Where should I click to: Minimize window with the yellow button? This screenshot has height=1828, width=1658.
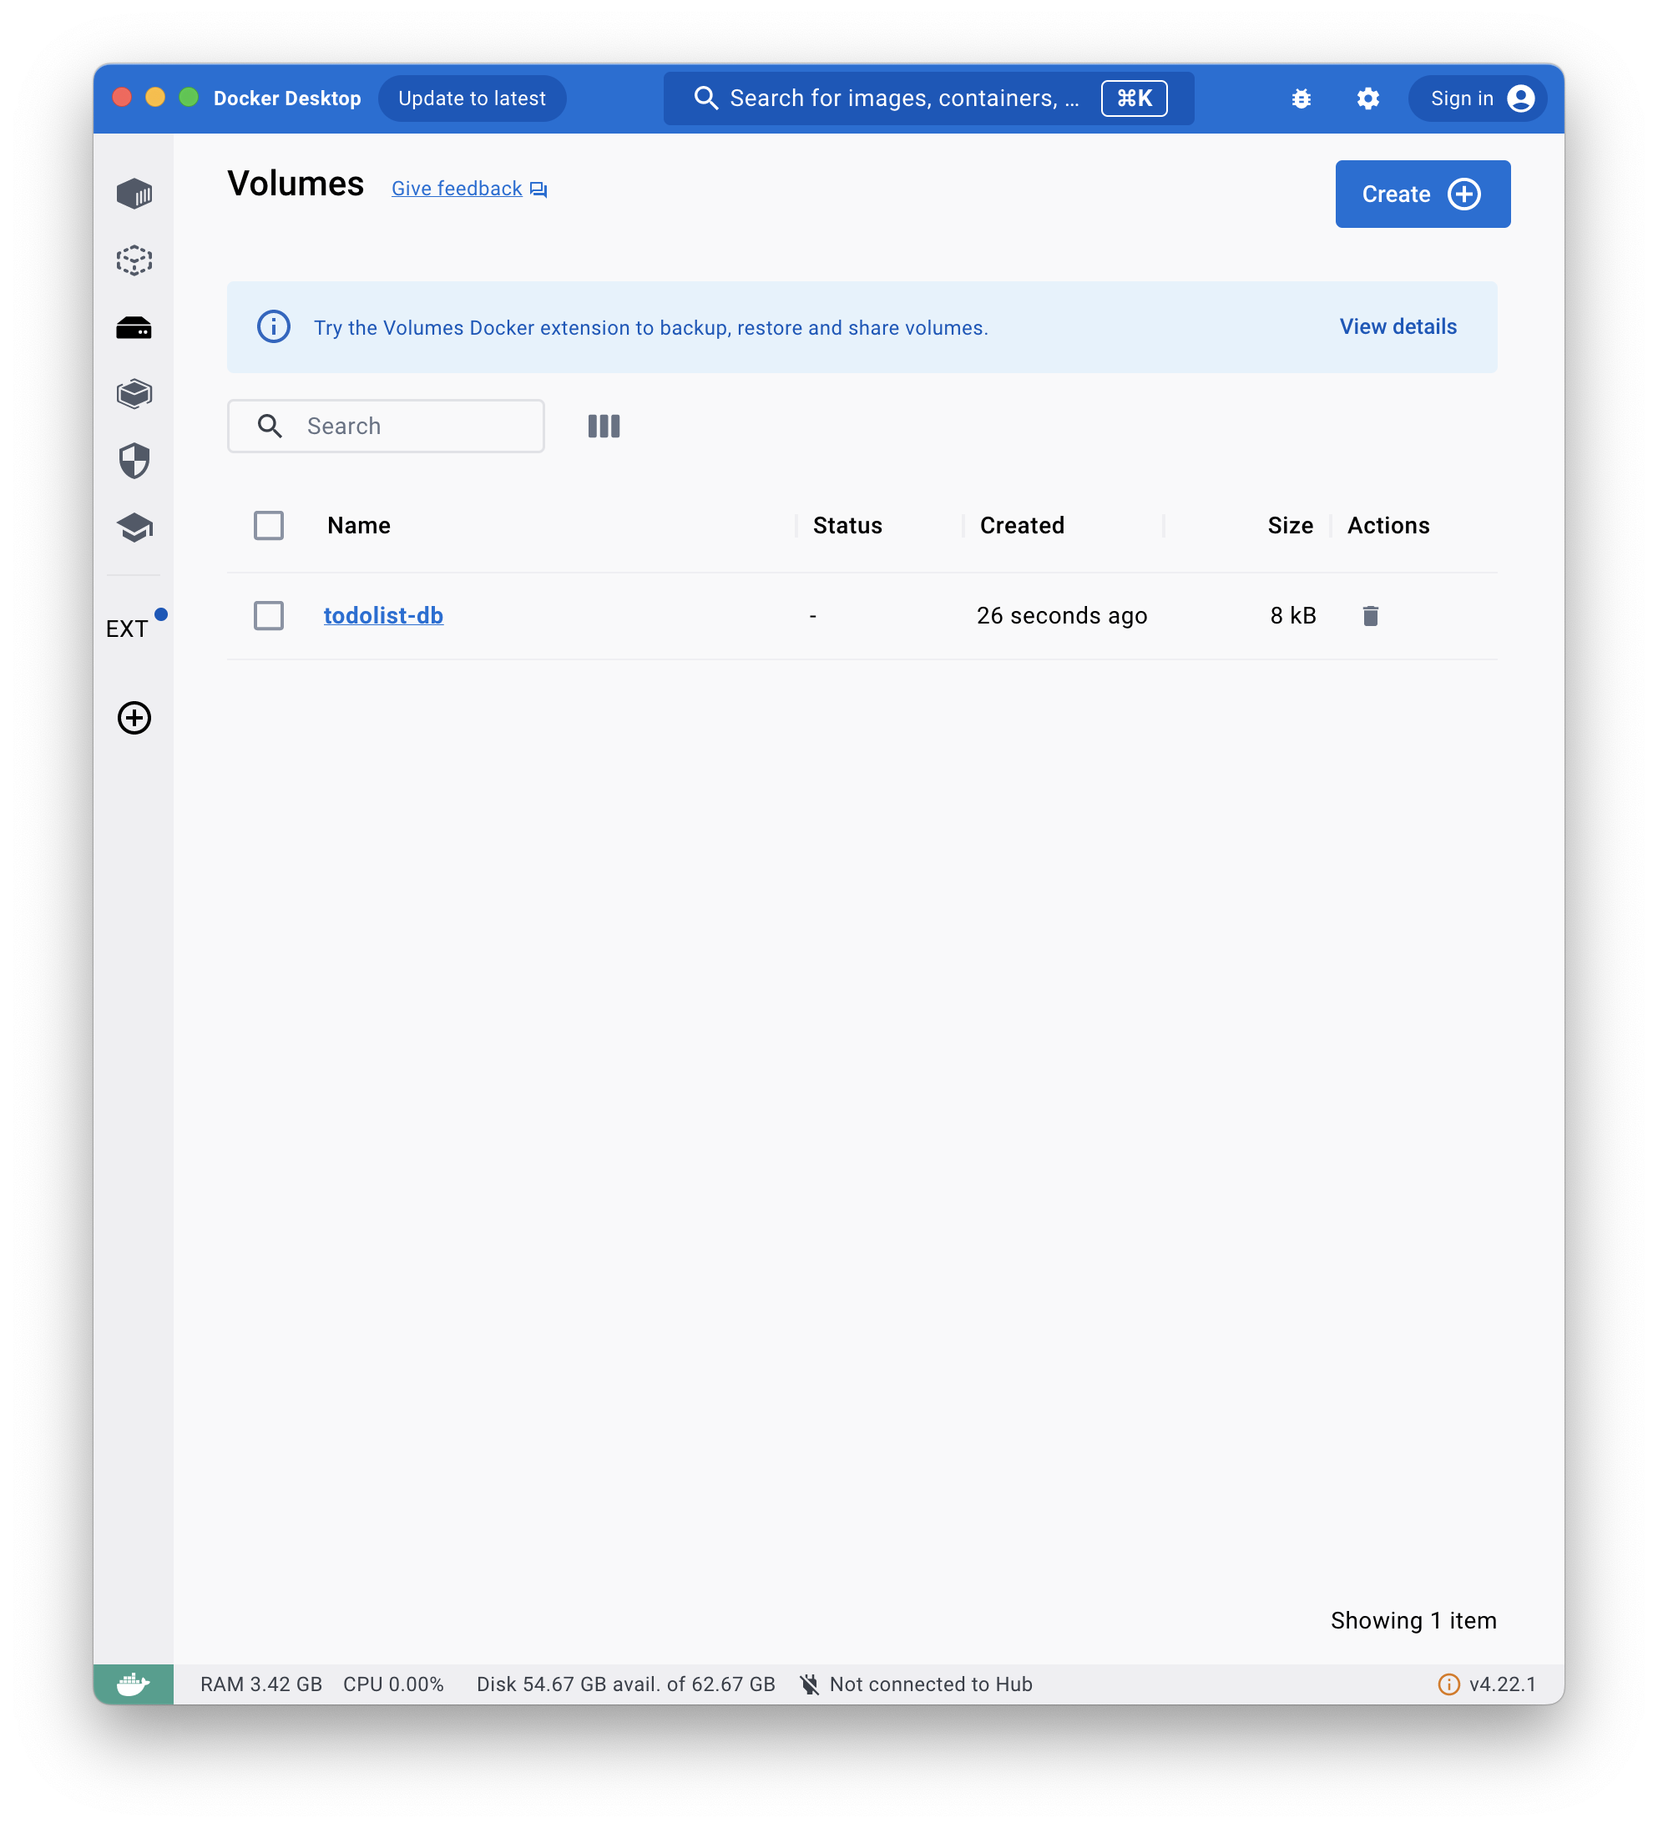click(x=155, y=97)
